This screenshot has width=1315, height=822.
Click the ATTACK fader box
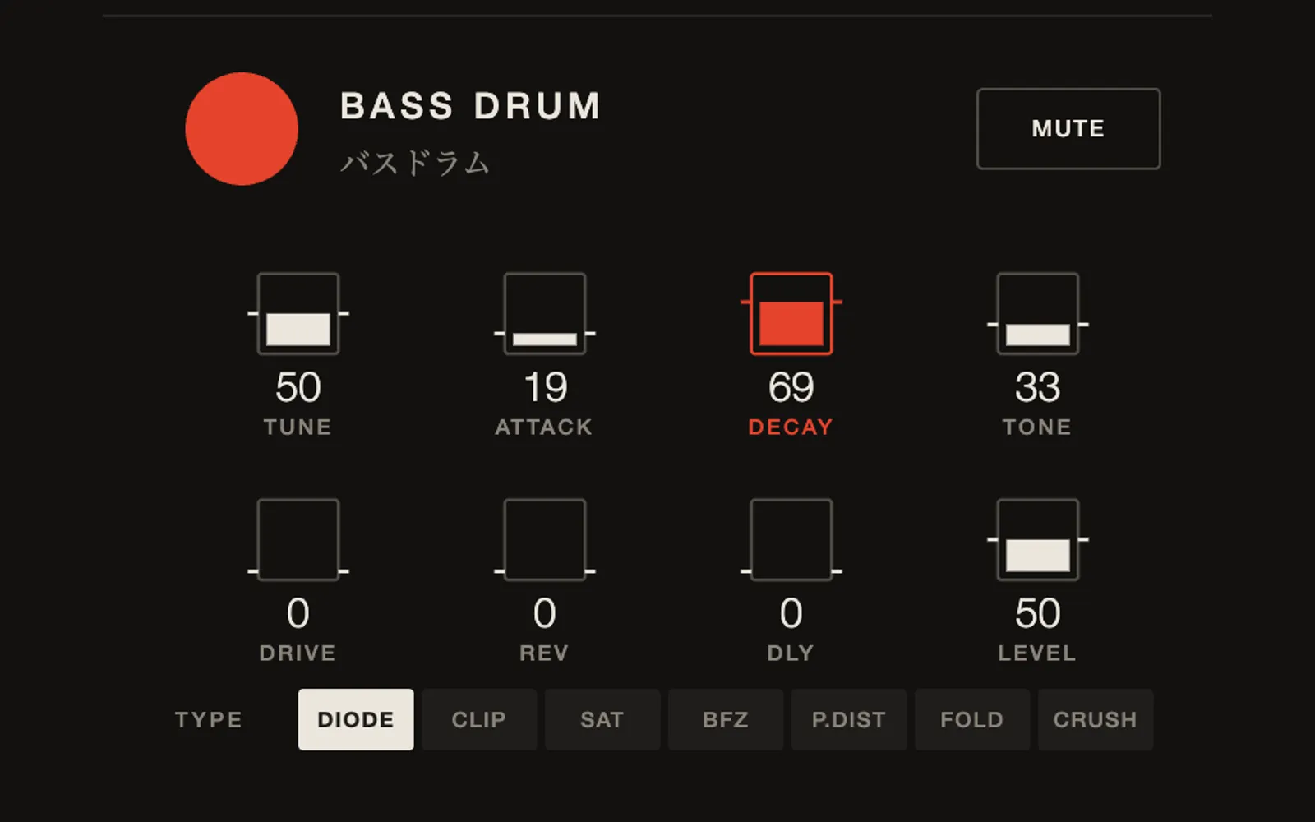point(545,314)
